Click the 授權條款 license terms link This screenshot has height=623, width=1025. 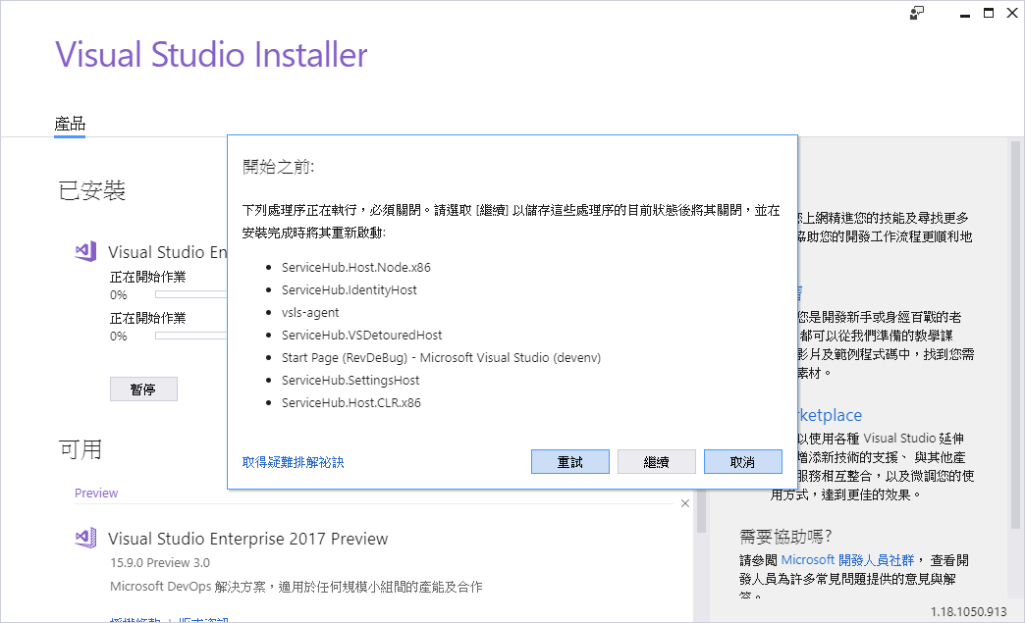point(133,619)
